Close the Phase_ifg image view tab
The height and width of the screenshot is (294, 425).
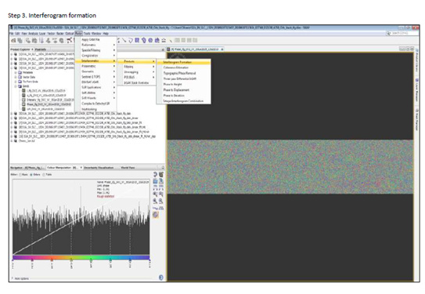222,49
